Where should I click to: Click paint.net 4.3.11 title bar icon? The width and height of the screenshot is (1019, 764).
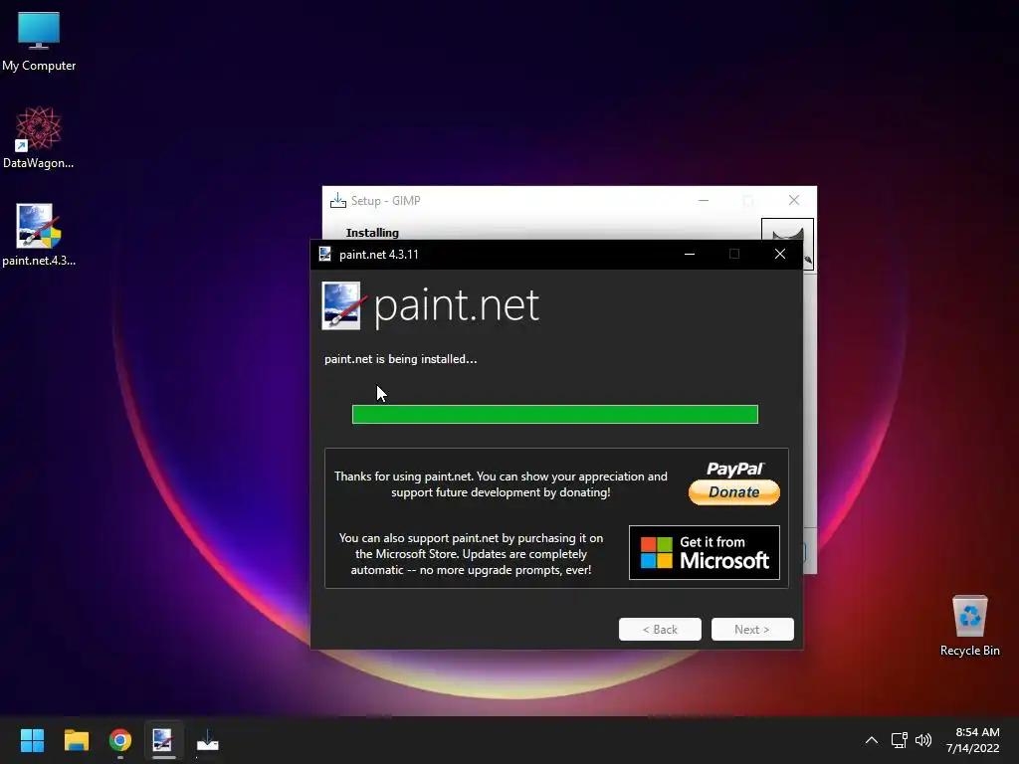tap(325, 254)
